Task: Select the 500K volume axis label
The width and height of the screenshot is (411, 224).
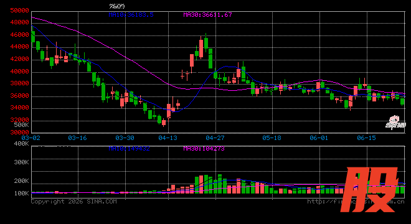Action: (x=21, y=124)
